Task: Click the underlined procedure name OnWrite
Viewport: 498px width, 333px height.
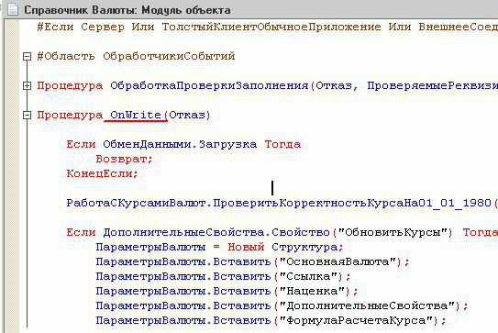Action: (136, 115)
